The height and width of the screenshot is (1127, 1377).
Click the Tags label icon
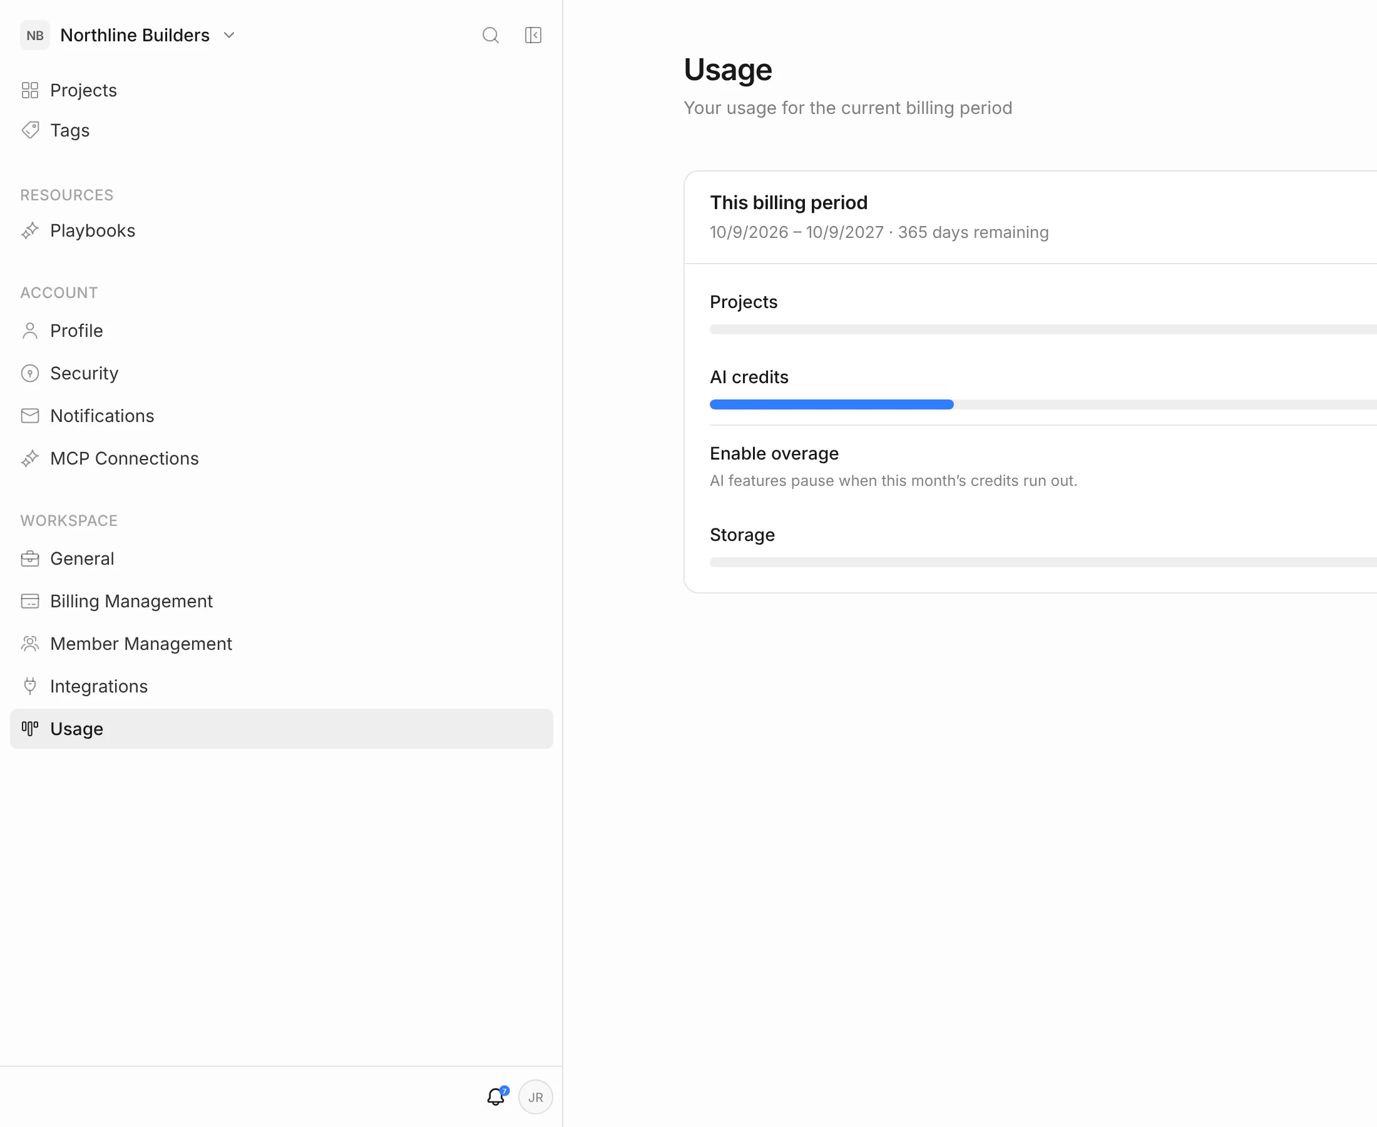point(30,130)
